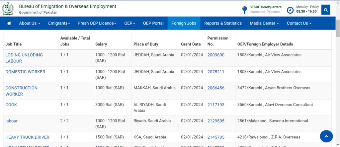Expand the About Us dropdown menu

pyautogui.click(x=30, y=23)
